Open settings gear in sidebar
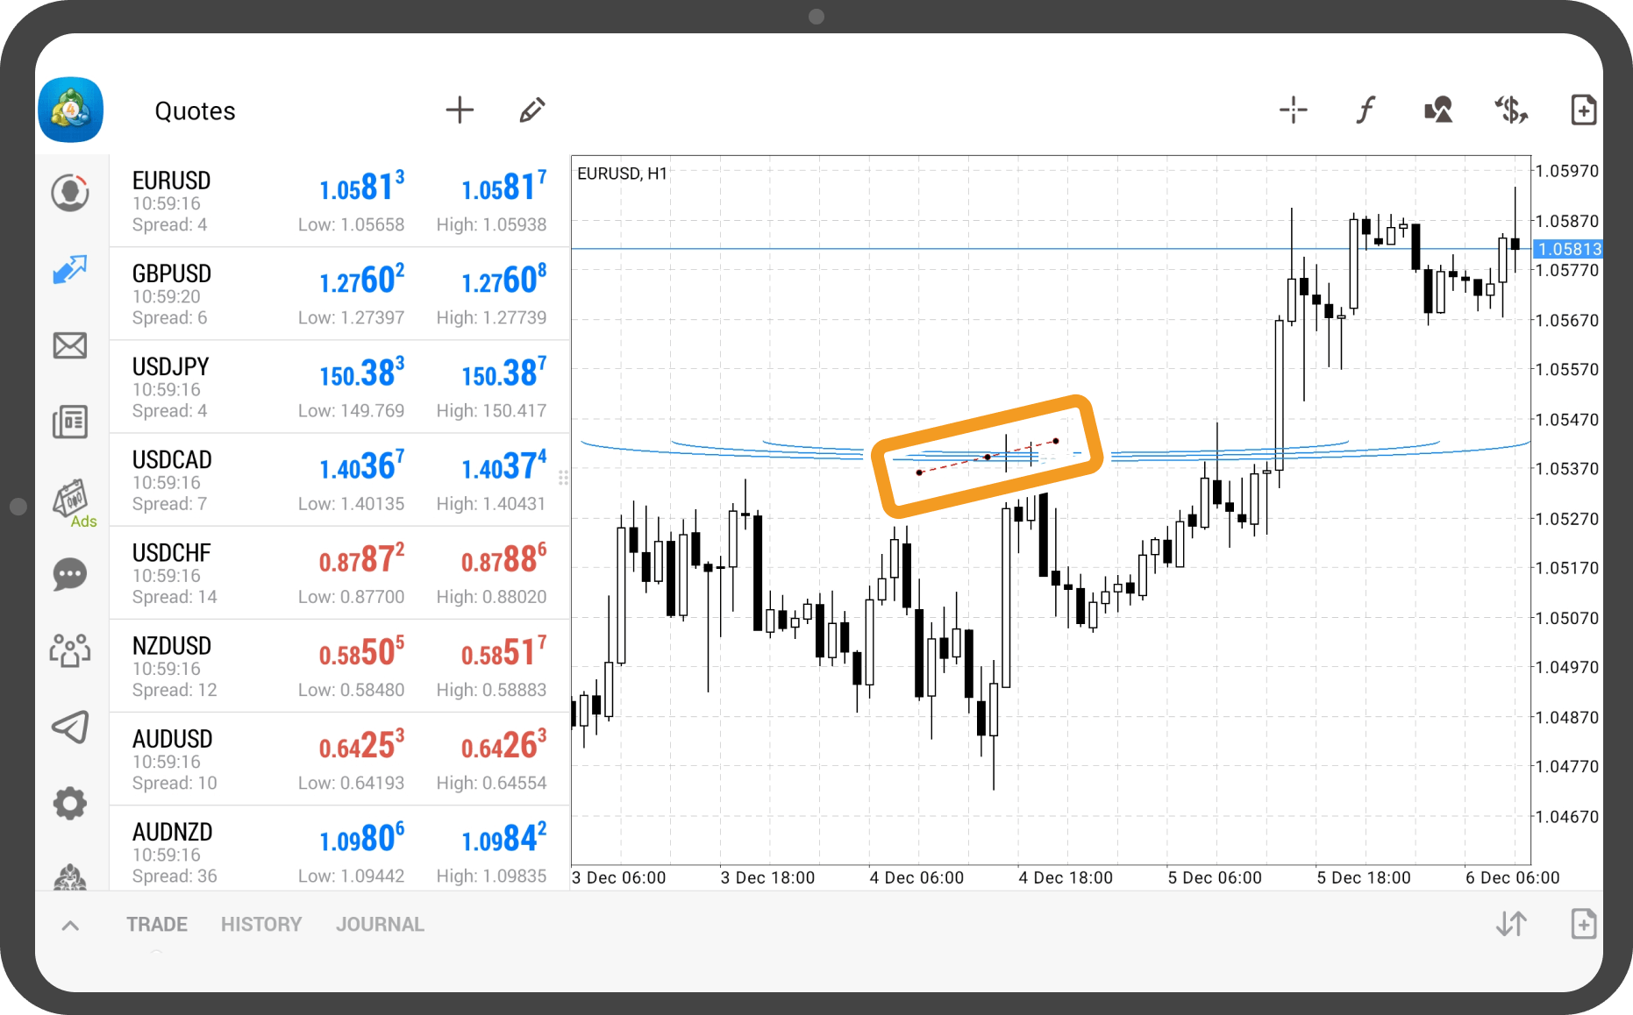 click(x=70, y=803)
